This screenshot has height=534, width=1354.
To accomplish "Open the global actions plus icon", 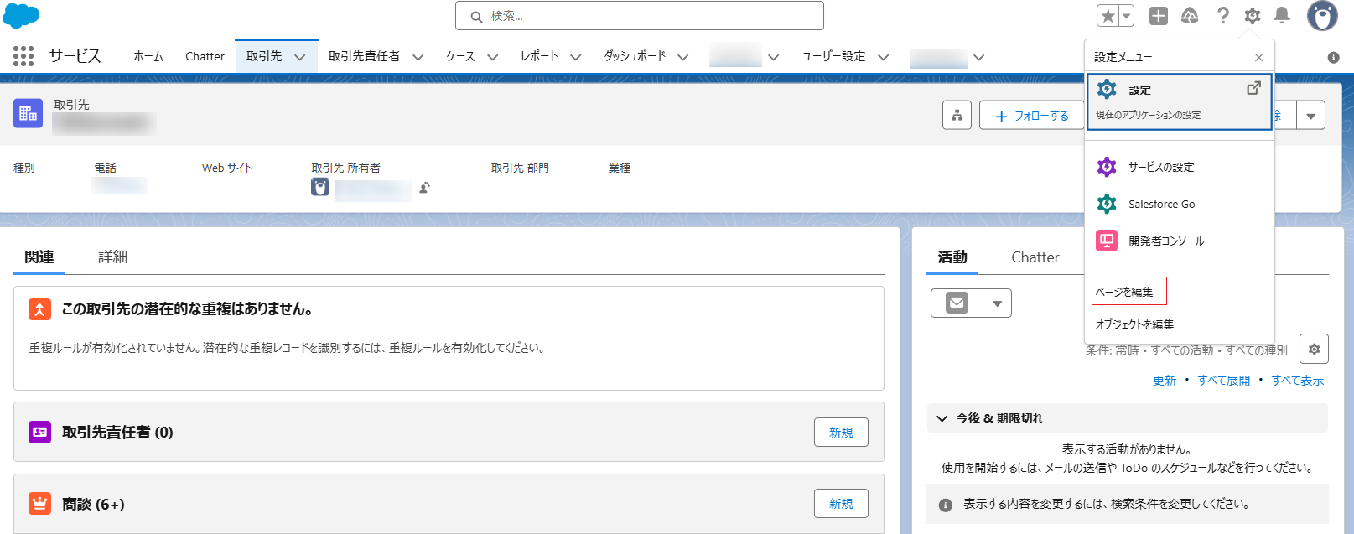I will 1159,16.
